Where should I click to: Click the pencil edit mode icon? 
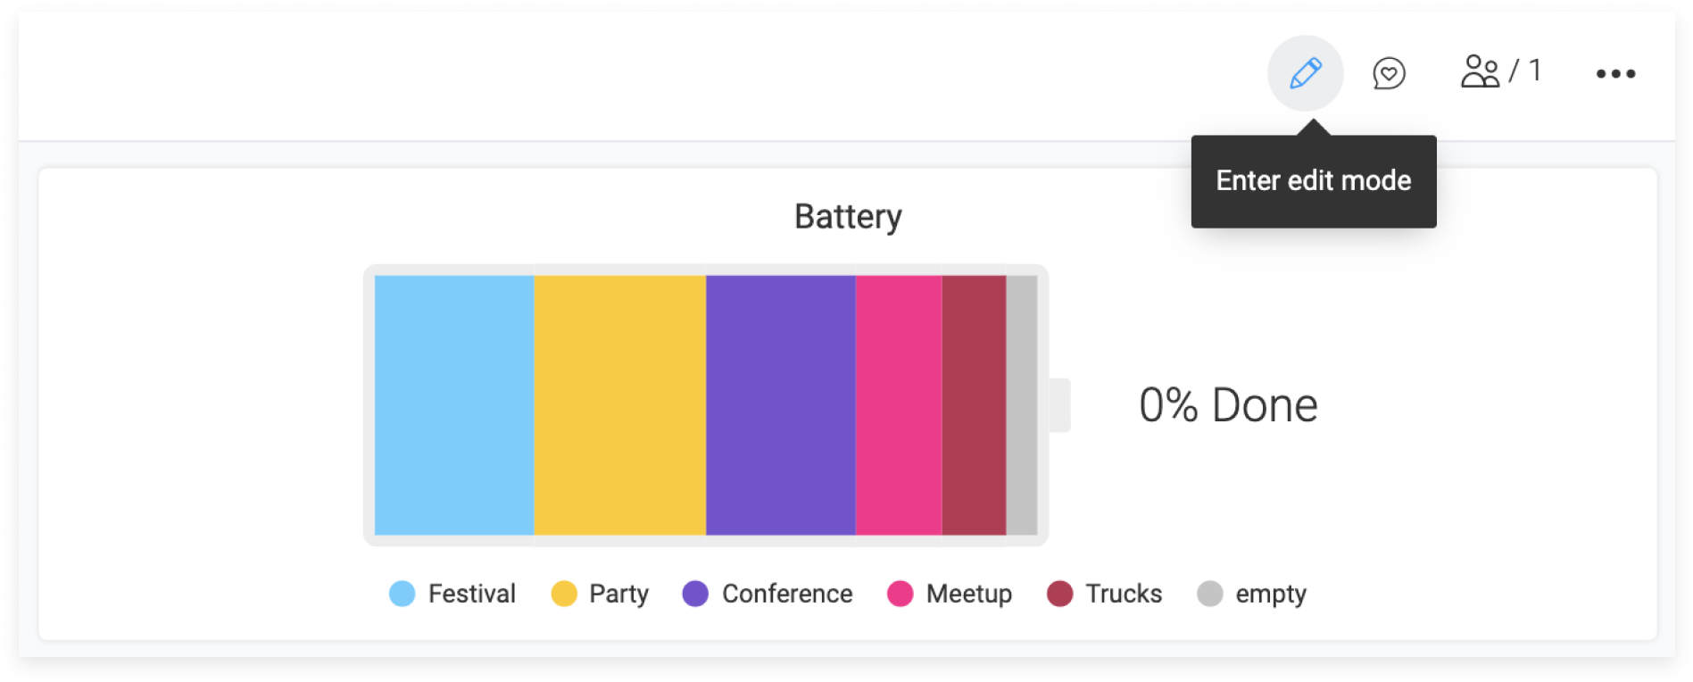pyautogui.click(x=1305, y=73)
